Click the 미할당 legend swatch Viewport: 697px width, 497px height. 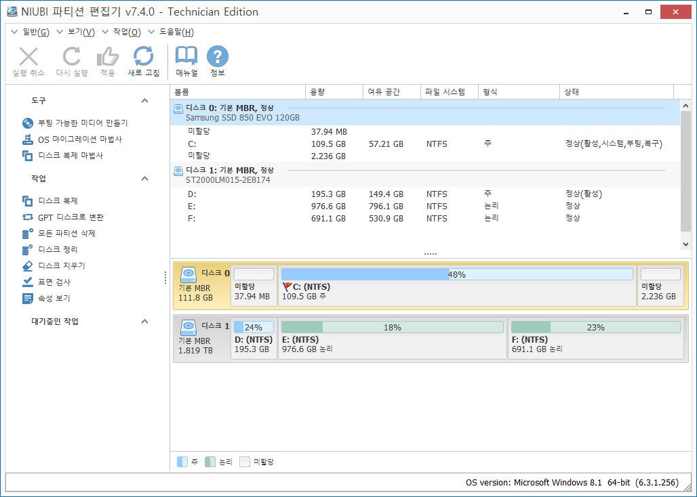tap(245, 462)
